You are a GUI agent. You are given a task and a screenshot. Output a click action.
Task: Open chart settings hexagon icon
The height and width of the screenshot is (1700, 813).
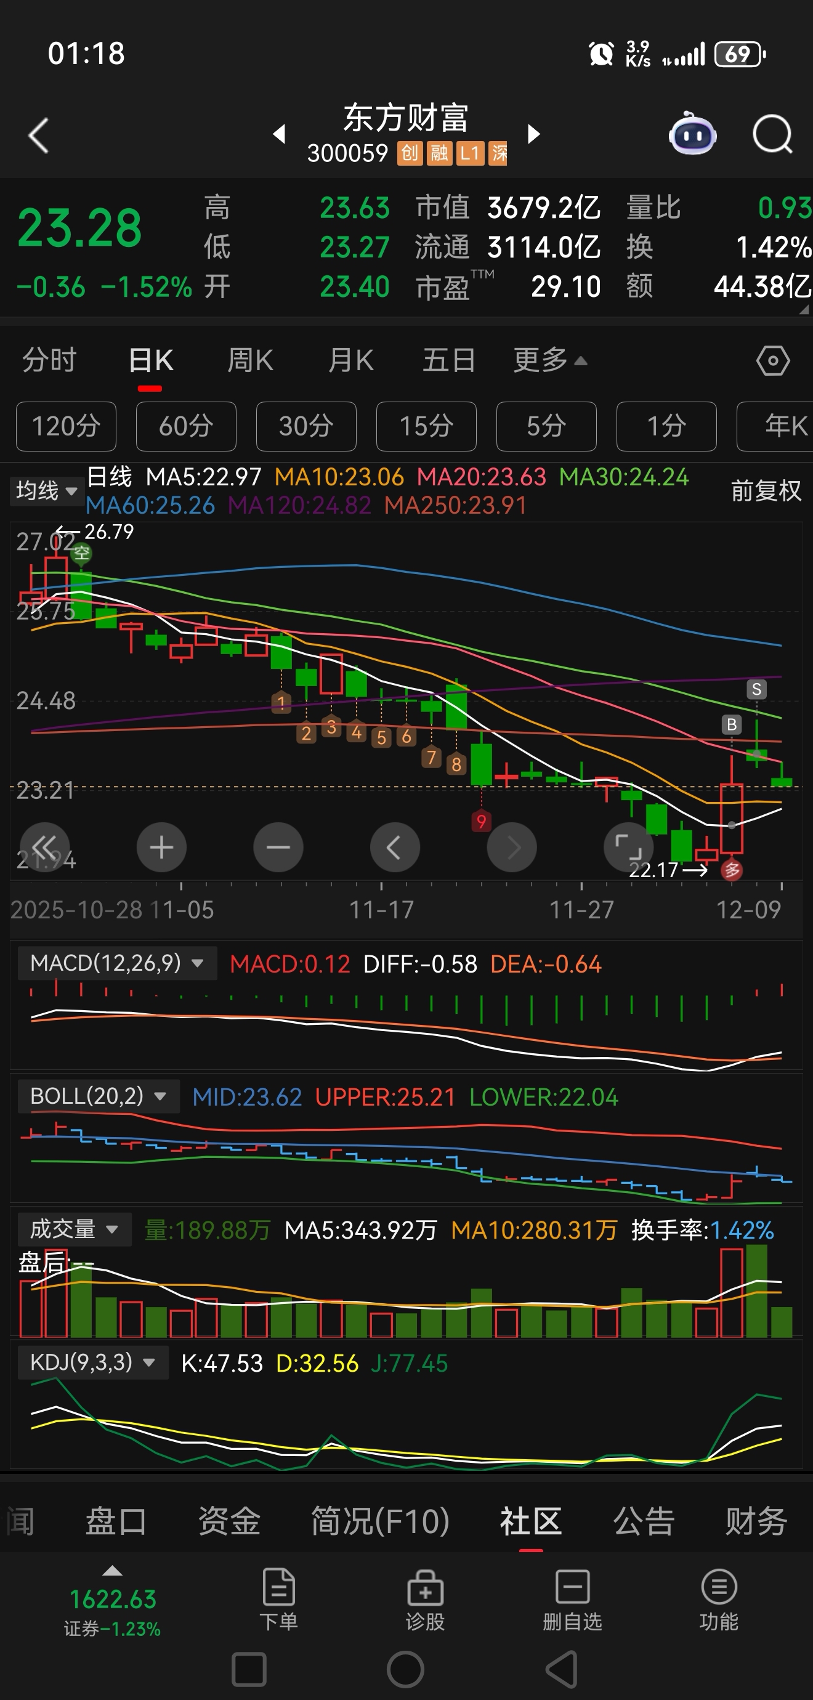point(773,361)
